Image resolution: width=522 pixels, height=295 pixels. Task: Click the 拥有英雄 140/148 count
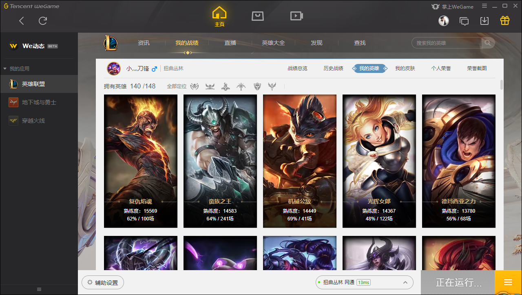tap(130, 86)
